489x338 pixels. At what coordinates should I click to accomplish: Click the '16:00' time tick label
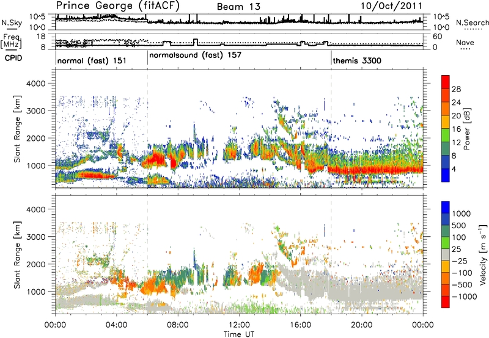[x=300, y=325]
